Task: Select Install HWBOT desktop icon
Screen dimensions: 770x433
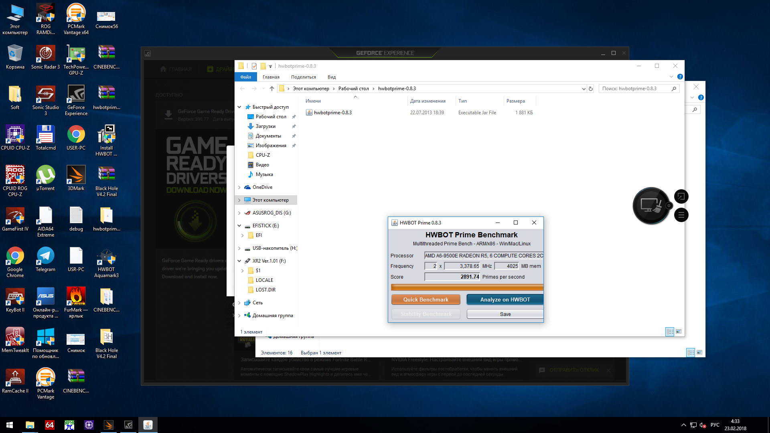Action: point(106,140)
